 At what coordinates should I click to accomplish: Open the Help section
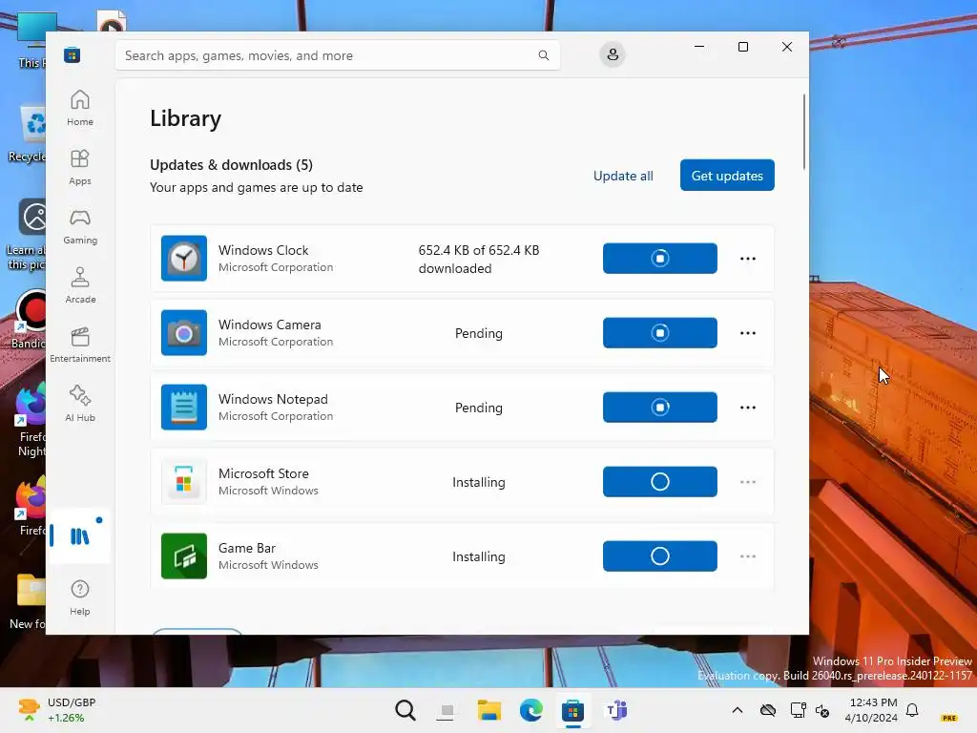pyautogui.click(x=80, y=597)
